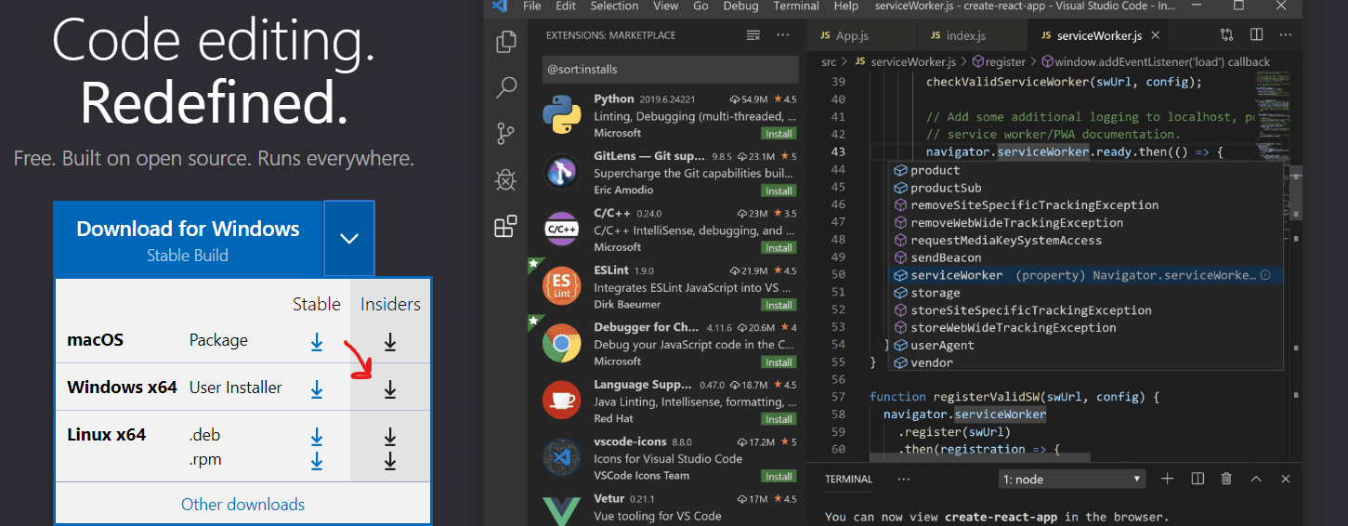The image size is (1348, 526).
Task: Open the Search view in the activity bar
Action: (x=506, y=88)
